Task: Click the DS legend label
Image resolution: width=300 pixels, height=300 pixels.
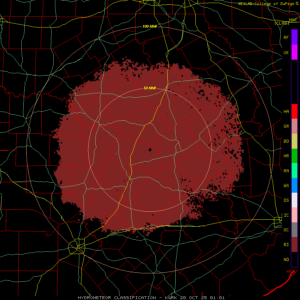Action: point(286,200)
